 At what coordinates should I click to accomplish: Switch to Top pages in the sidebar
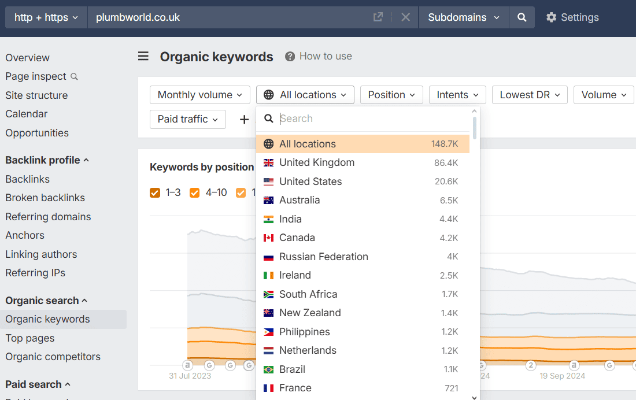point(29,338)
